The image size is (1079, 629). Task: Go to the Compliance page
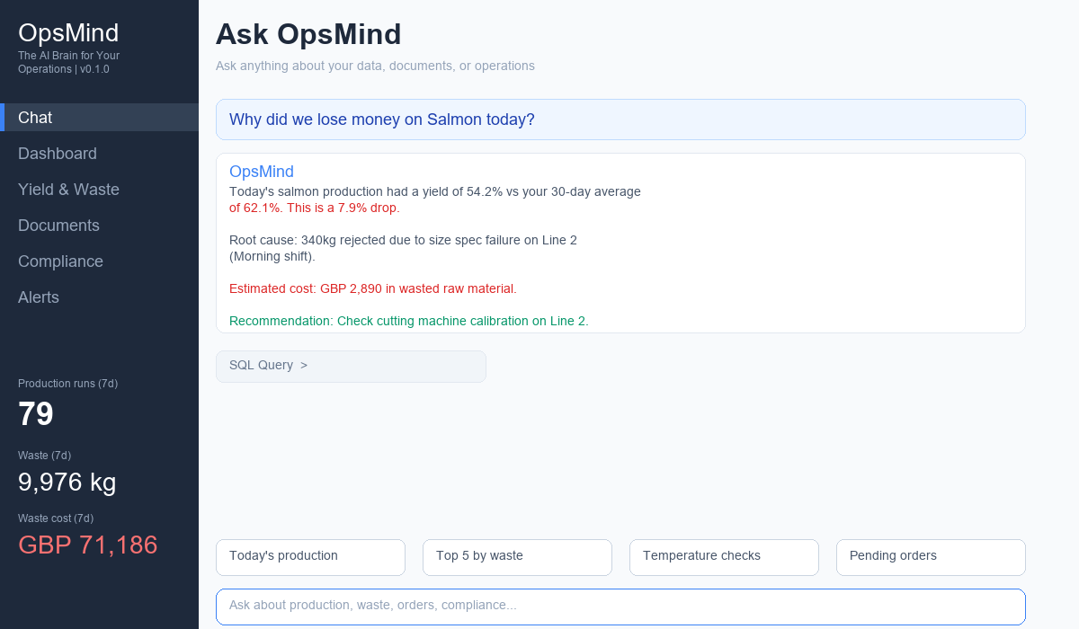pyautogui.click(x=60, y=261)
